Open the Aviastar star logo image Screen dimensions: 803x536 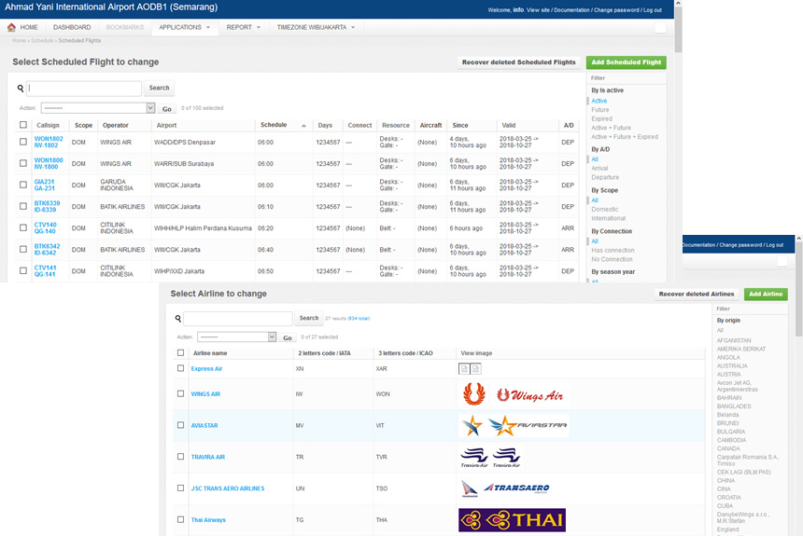(x=472, y=425)
